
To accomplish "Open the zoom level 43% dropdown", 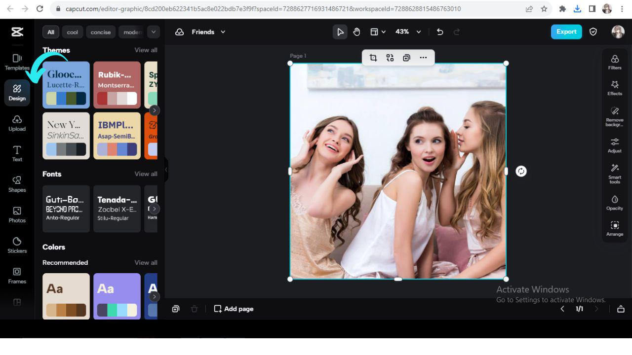I will (405, 32).
